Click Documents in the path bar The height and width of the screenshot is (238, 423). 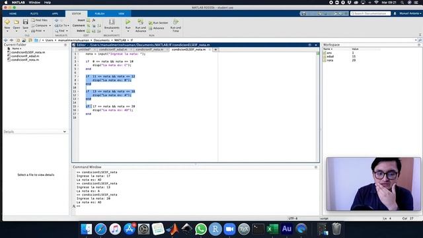(x=101, y=40)
